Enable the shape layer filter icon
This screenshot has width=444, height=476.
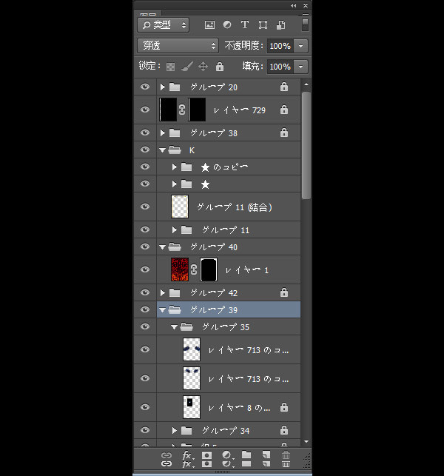coord(263,25)
